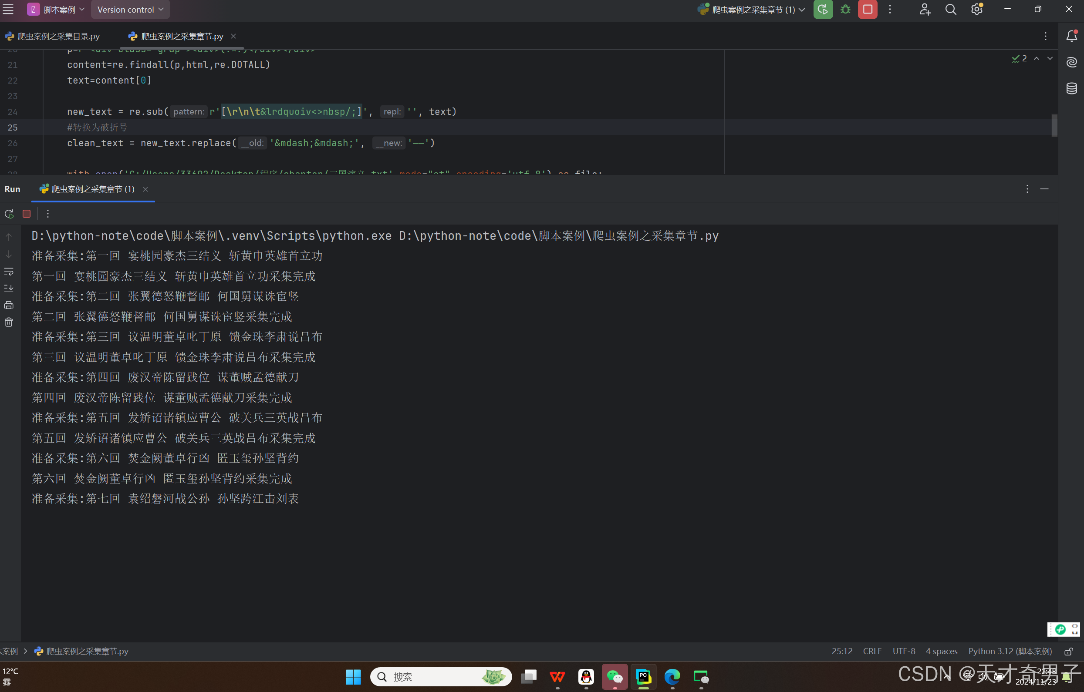Open IDE settings gear icon
Viewport: 1084px width, 692px height.
[x=977, y=10]
